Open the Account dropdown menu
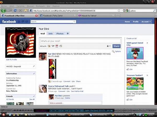The height and width of the screenshot is (117, 157). click(146, 22)
